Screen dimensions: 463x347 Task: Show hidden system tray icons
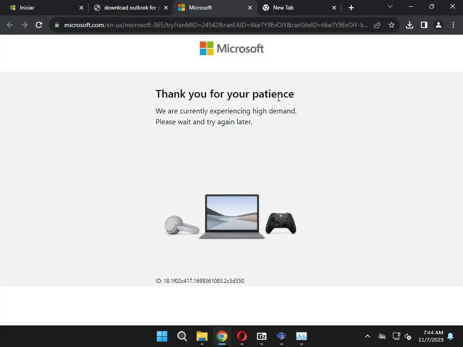pos(368,336)
